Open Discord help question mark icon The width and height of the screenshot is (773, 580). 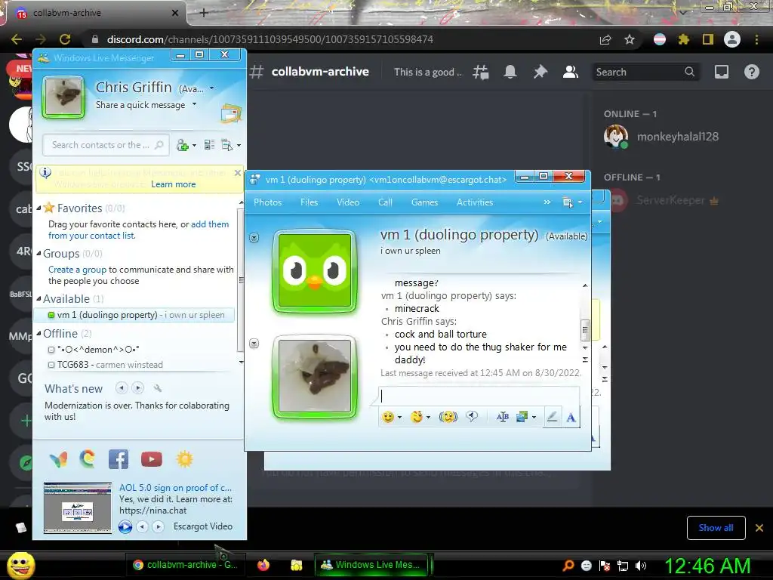click(x=751, y=72)
